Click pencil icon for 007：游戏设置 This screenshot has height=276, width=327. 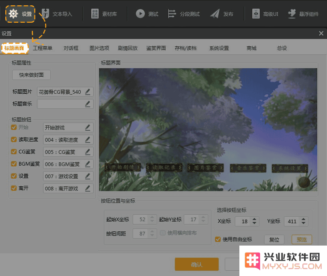pos(88,176)
